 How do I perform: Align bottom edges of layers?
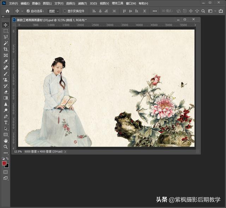(x=137, y=11)
